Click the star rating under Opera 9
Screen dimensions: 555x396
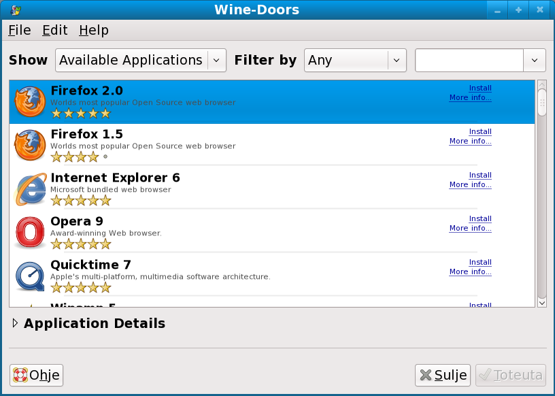(x=80, y=244)
